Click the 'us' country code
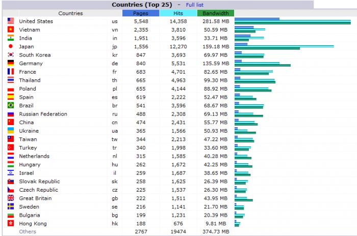357x236 pixels. point(115,21)
